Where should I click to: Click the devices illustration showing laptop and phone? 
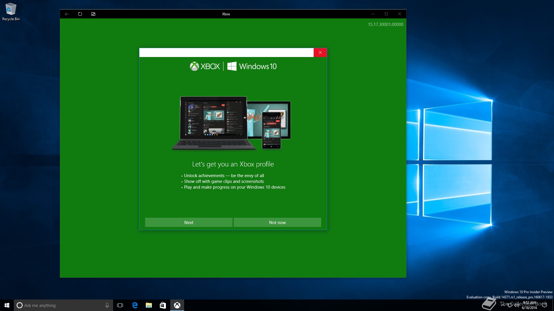coord(231,123)
